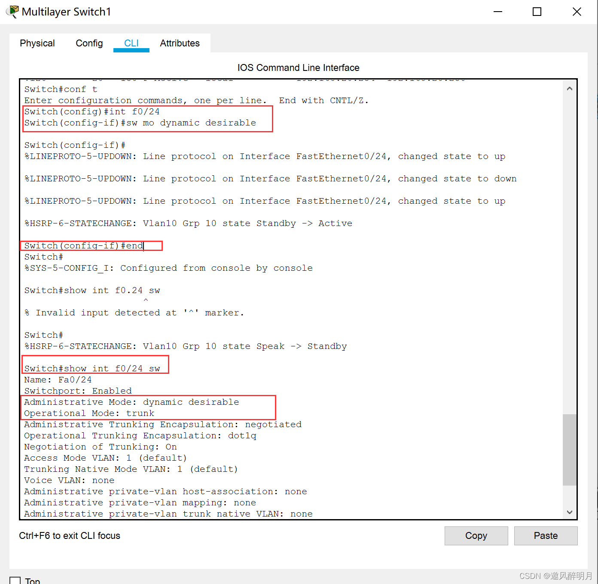Click 'Administrative Trunking Encapsulation: negotiated' line
Screen dimensions: 598x584
click(x=163, y=424)
